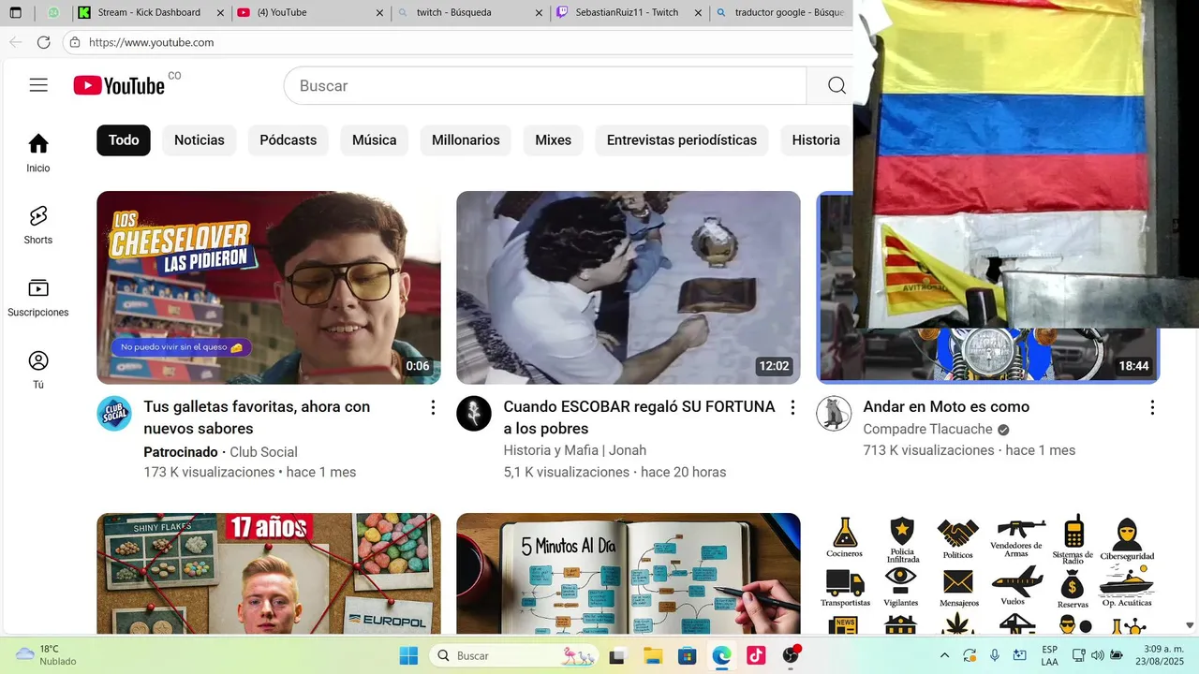
Task: Select the Todo filter chip
Action: (x=124, y=139)
